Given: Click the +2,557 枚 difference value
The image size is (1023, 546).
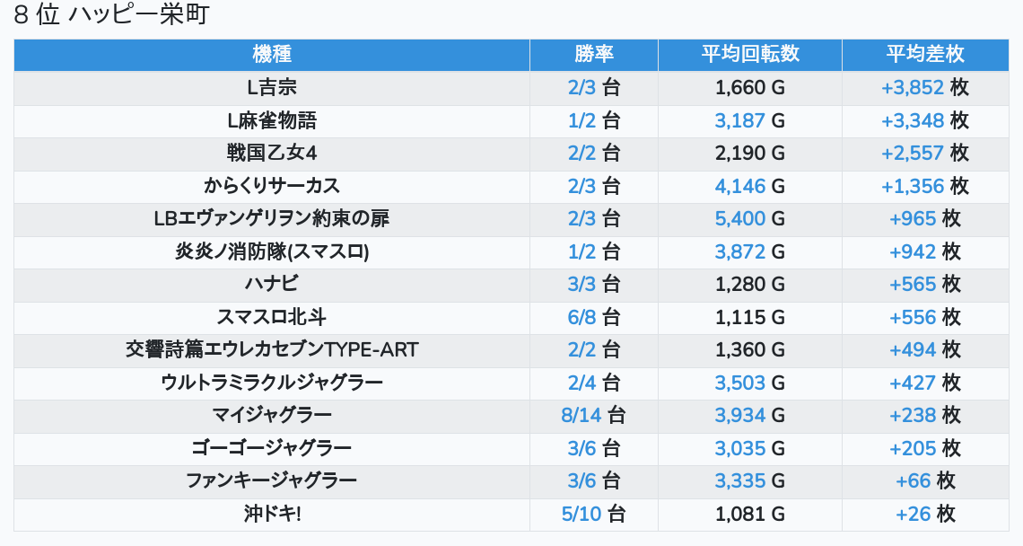Looking at the screenshot, I should coord(925,153).
